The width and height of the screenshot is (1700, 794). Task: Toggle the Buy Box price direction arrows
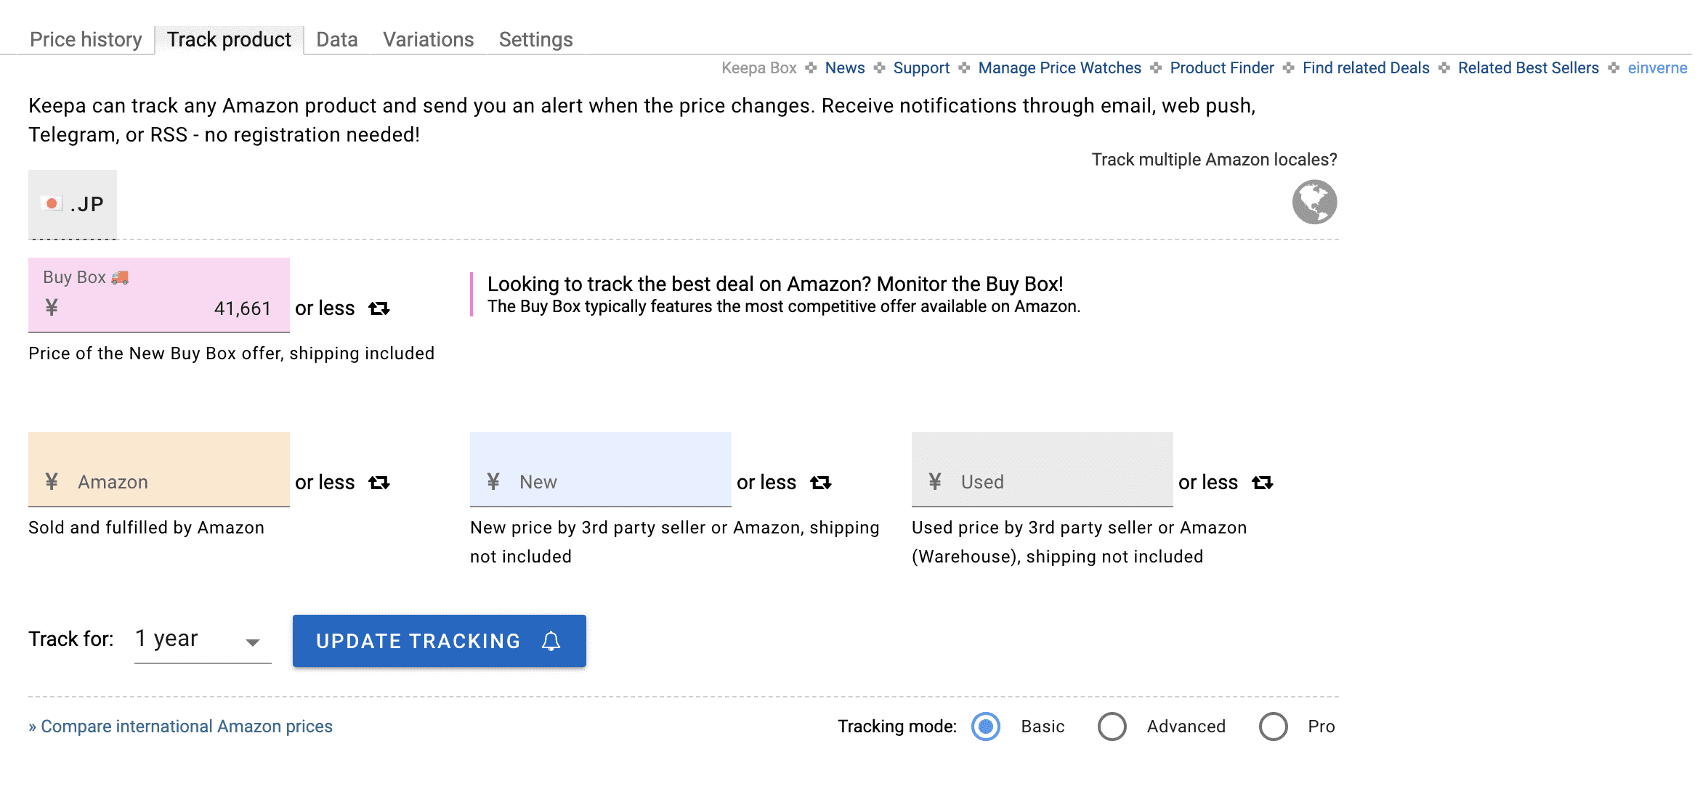click(379, 308)
